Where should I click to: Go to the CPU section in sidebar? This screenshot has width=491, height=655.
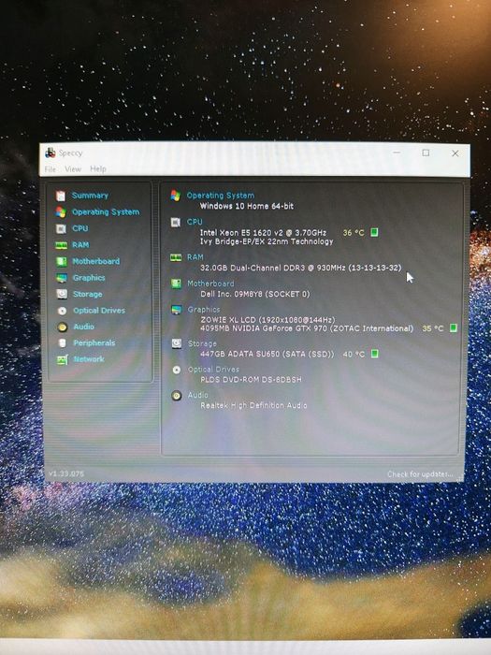80,228
